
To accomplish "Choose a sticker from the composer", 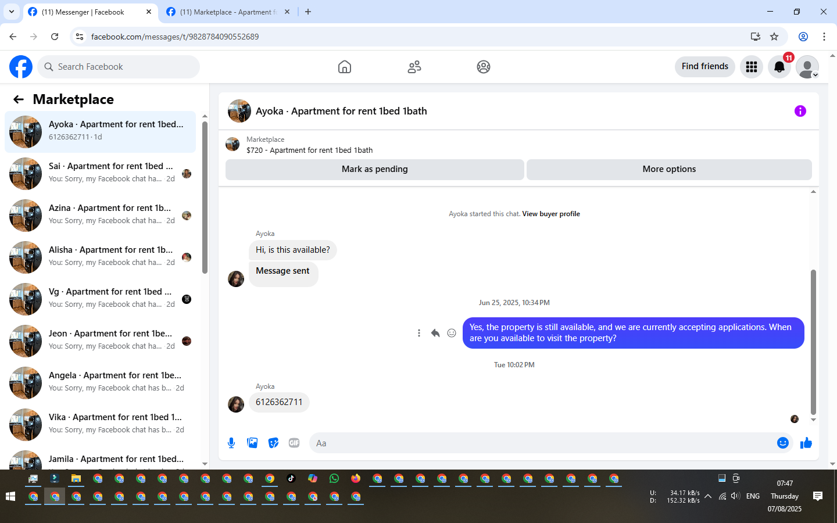I will pyautogui.click(x=273, y=443).
